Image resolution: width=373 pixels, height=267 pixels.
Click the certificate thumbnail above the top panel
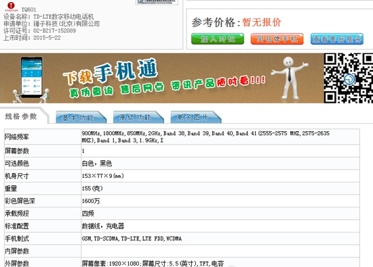coord(157,3)
